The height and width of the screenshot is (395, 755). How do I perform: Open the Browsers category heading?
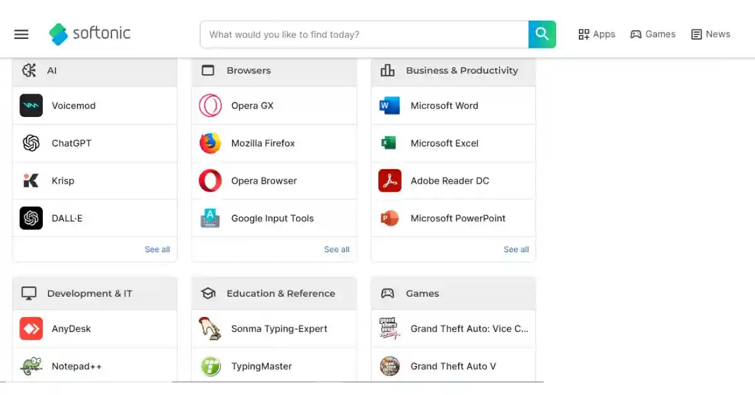[249, 70]
